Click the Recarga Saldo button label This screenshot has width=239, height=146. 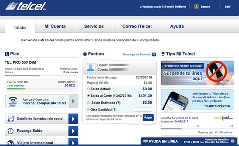coord(30,130)
